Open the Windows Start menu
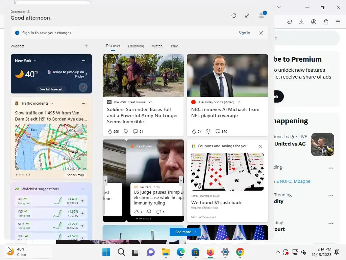Image resolution: width=346 pixels, height=260 pixels. [x=106, y=252]
